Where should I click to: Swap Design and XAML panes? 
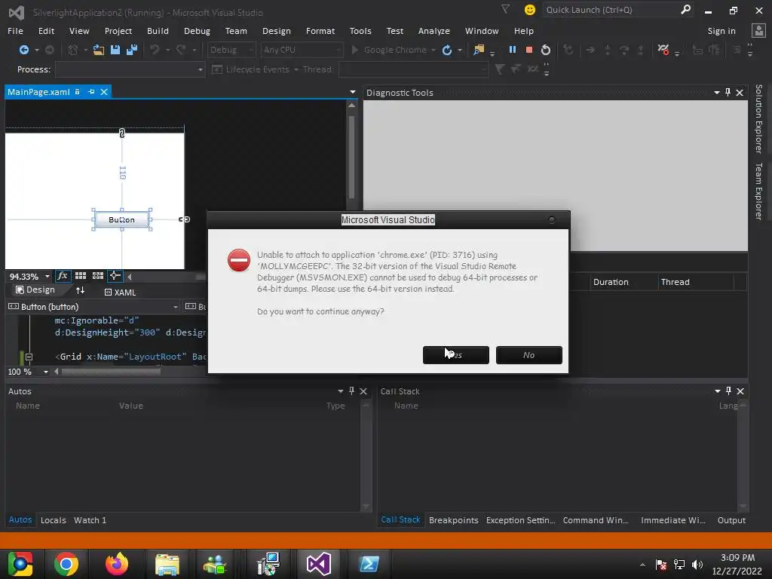[80, 290]
